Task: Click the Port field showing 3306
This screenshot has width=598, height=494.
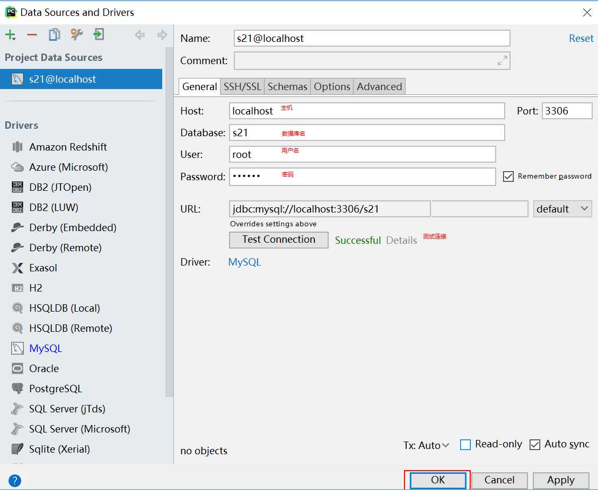Action: pyautogui.click(x=567, y=111)
